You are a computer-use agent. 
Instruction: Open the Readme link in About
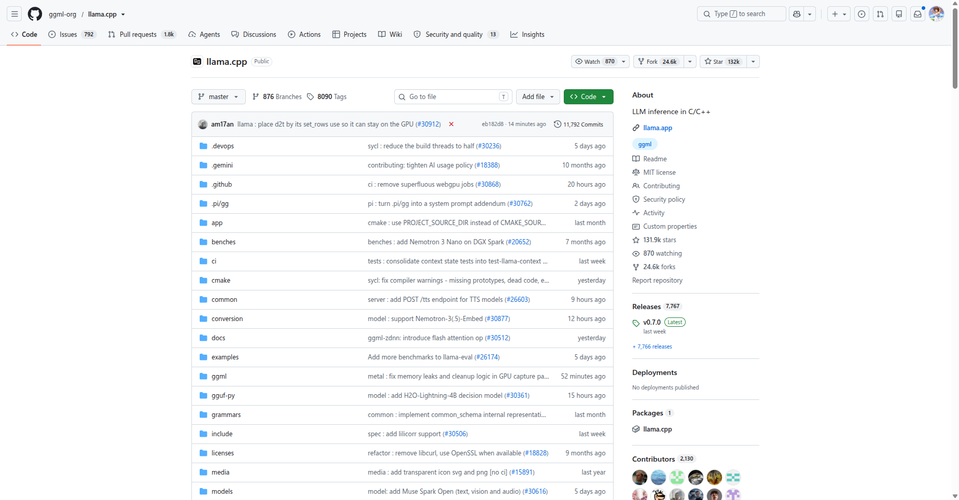(x=655, y=159)
